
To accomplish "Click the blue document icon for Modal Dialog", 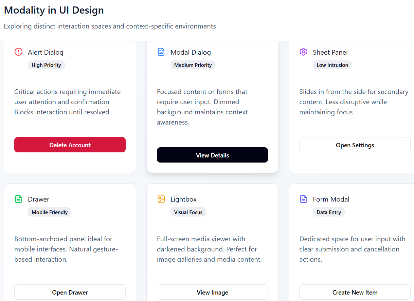I will (x=161, y=52).
